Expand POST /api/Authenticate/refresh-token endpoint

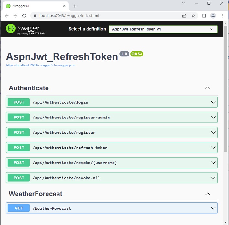(112, 148)
